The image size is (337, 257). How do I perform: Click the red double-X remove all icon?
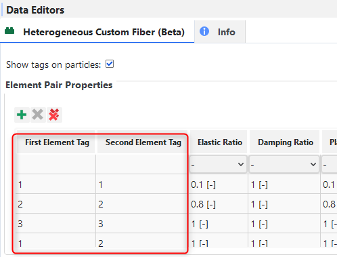tap(54, 115)
